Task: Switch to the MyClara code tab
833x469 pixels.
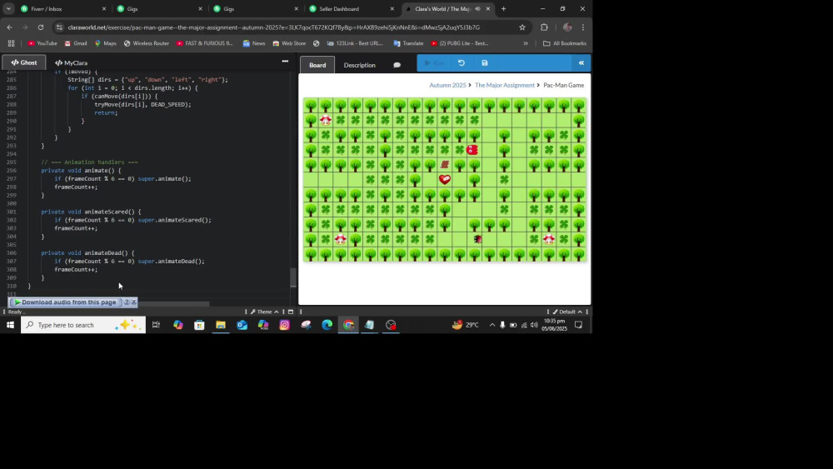Action: coord(71,62)
